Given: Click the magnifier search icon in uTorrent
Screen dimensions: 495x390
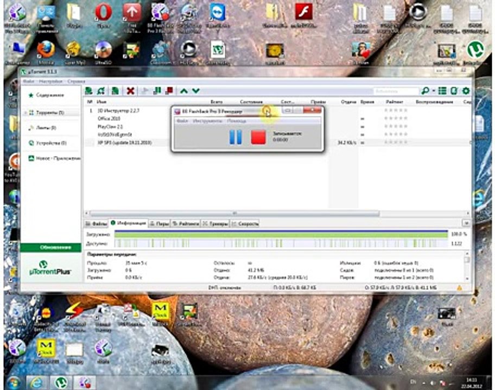Looking at the screenshot, I should click(425, 91).
